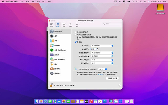Image resolution: width=168 pixels, height=105 pixels.
Task: Select Web 和电子邮件 globe icon
Action: [x=52, y=59]
